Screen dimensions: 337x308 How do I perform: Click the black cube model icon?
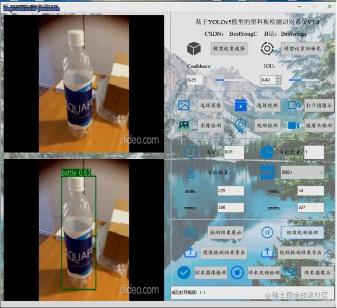[x=194, y=49]
